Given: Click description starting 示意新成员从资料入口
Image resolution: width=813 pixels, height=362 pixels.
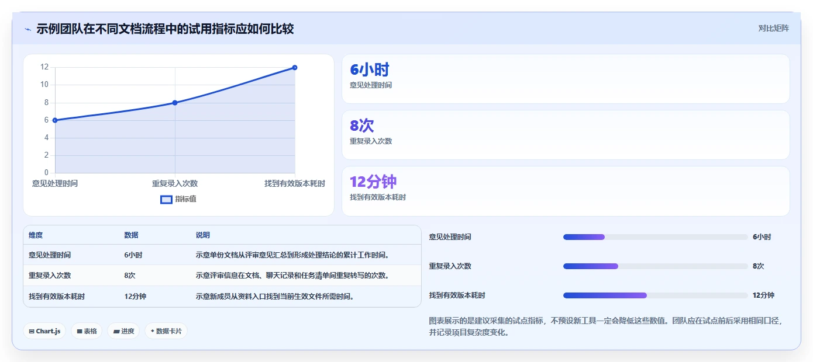Looking at the screenshot, I should pos(275,297).
